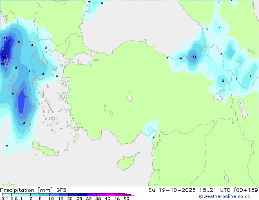Click the '45' legend scale label

tap(117, 198)
